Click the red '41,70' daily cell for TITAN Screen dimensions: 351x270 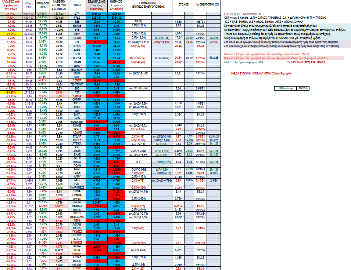coord(117,62)
